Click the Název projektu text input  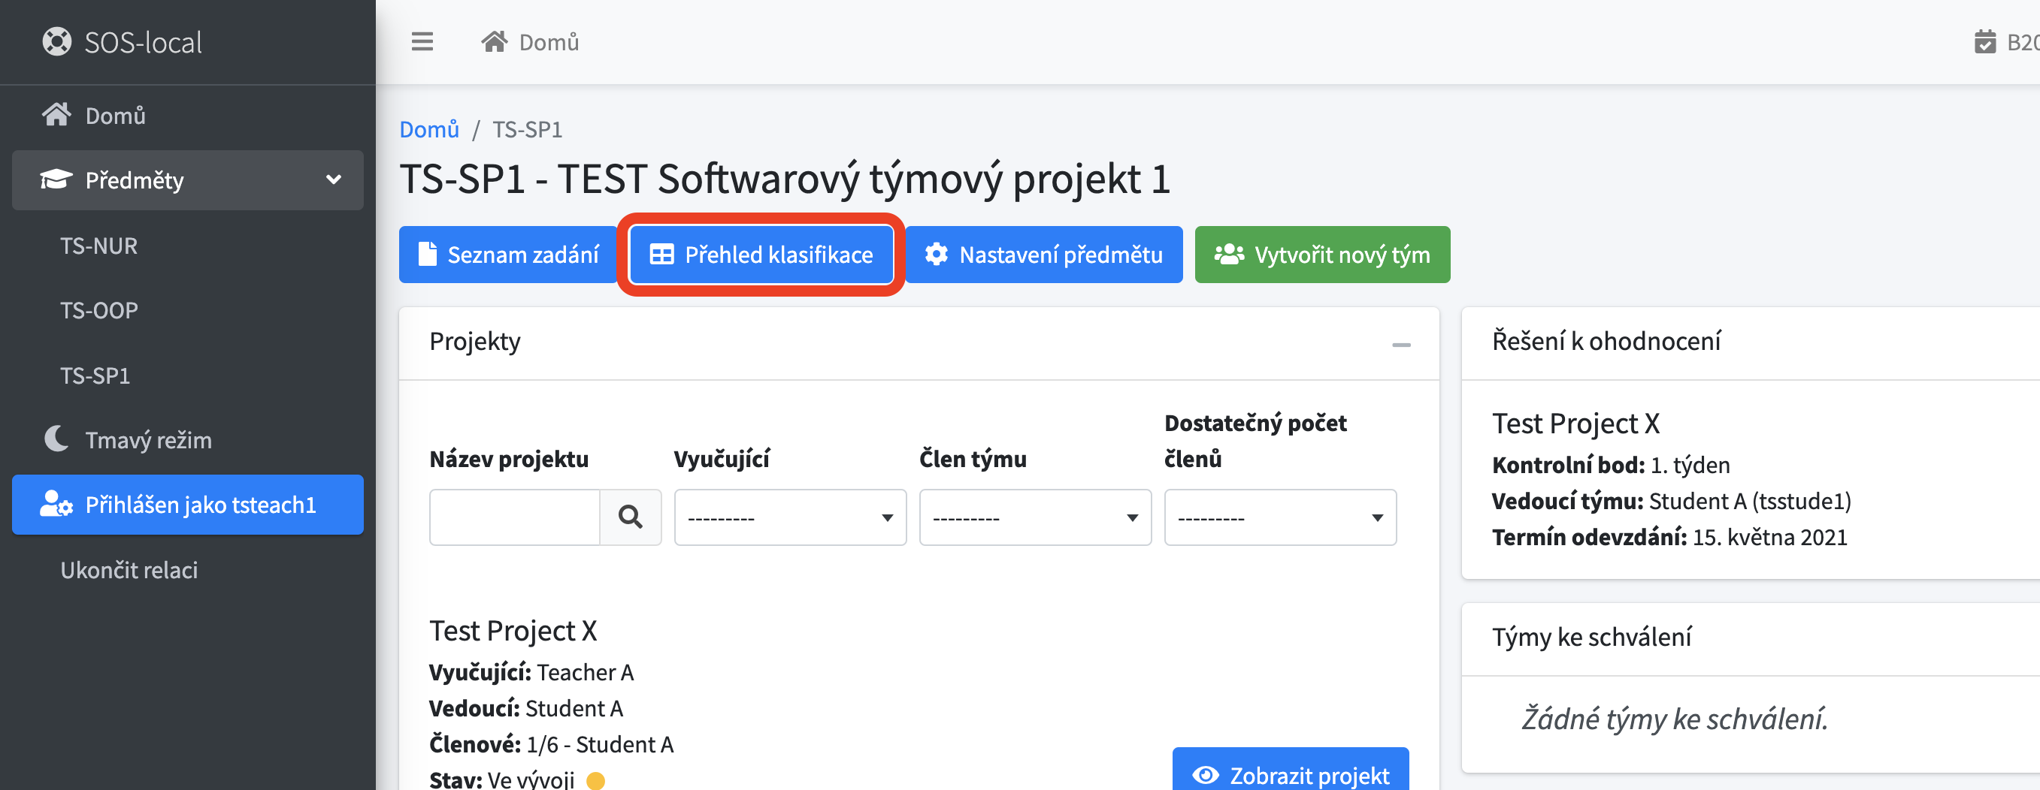click(515, 517)
